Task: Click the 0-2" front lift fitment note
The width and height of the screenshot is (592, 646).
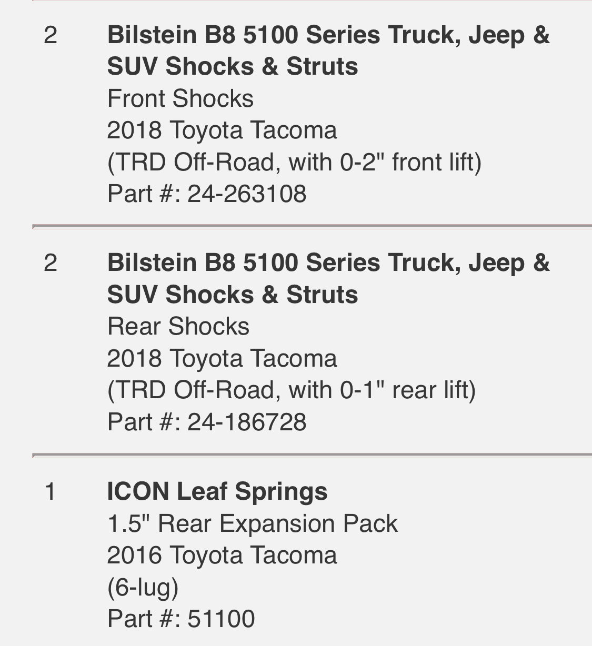Action: [294, 162]
